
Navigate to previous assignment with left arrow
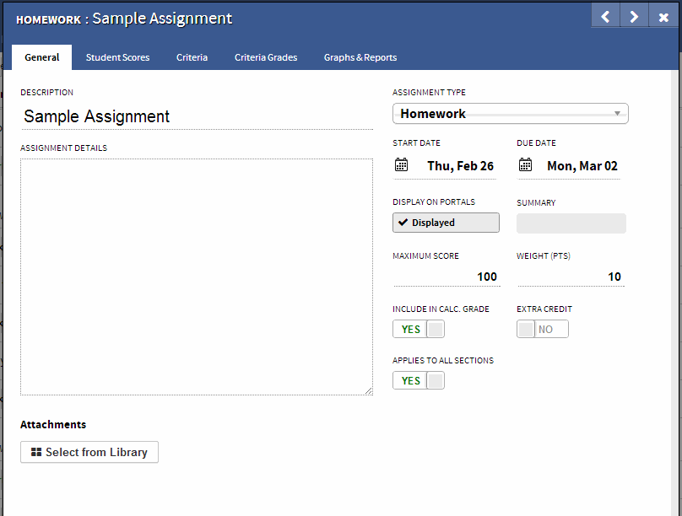[x=605, y=15]
